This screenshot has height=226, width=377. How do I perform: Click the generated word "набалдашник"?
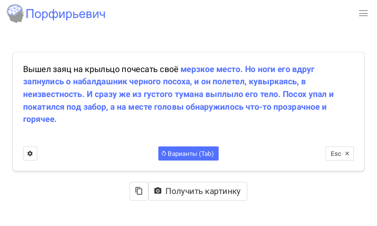pyautogui.click(x=100, y=81)
